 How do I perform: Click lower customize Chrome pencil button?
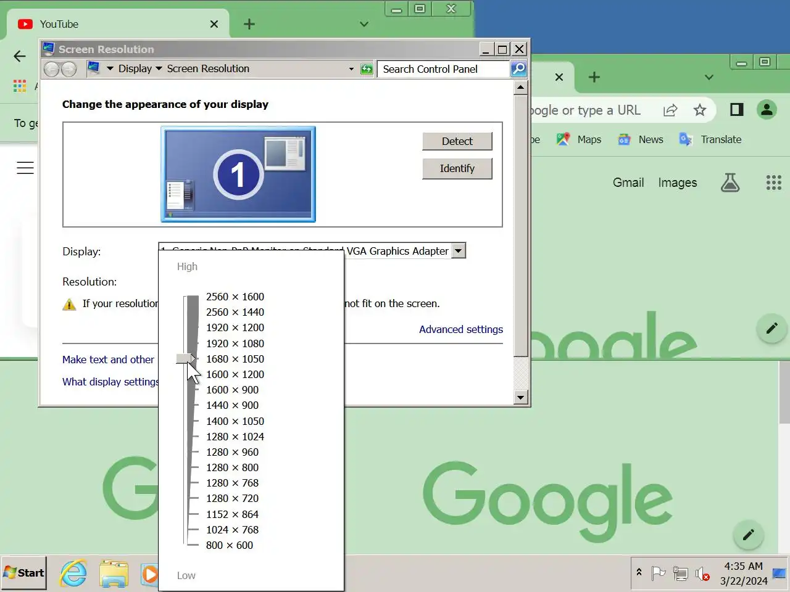coord(749,535)
